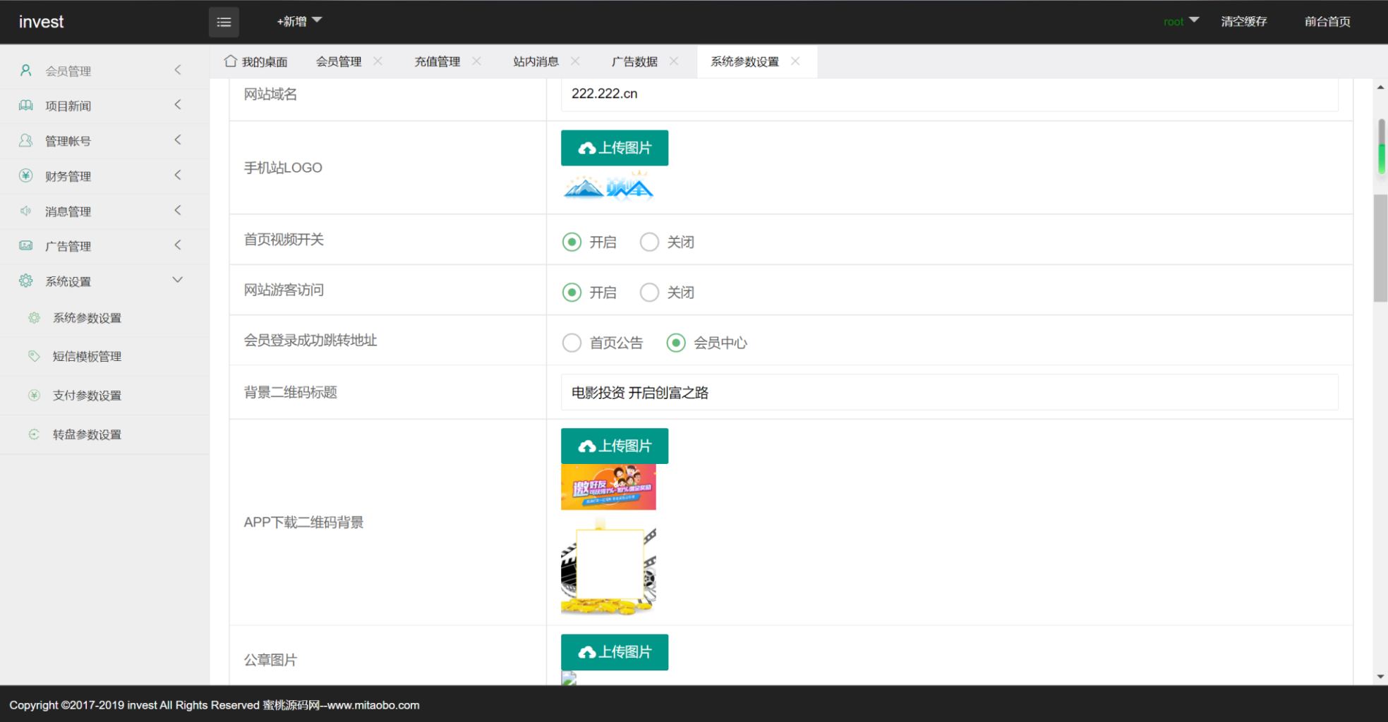Screen dimensions: 1388x722
Task: Open the 会员管理 sidebar icon
Action: tap(26, 70)
